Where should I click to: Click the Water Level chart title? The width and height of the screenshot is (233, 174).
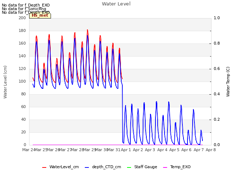click(116, 4)
